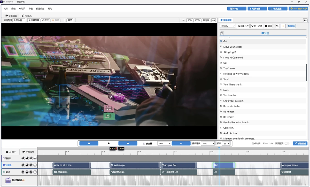Select the 'All systems go.' subtitle clip
The width and height of the screenshot is (310, 187).
click(135, 165)
